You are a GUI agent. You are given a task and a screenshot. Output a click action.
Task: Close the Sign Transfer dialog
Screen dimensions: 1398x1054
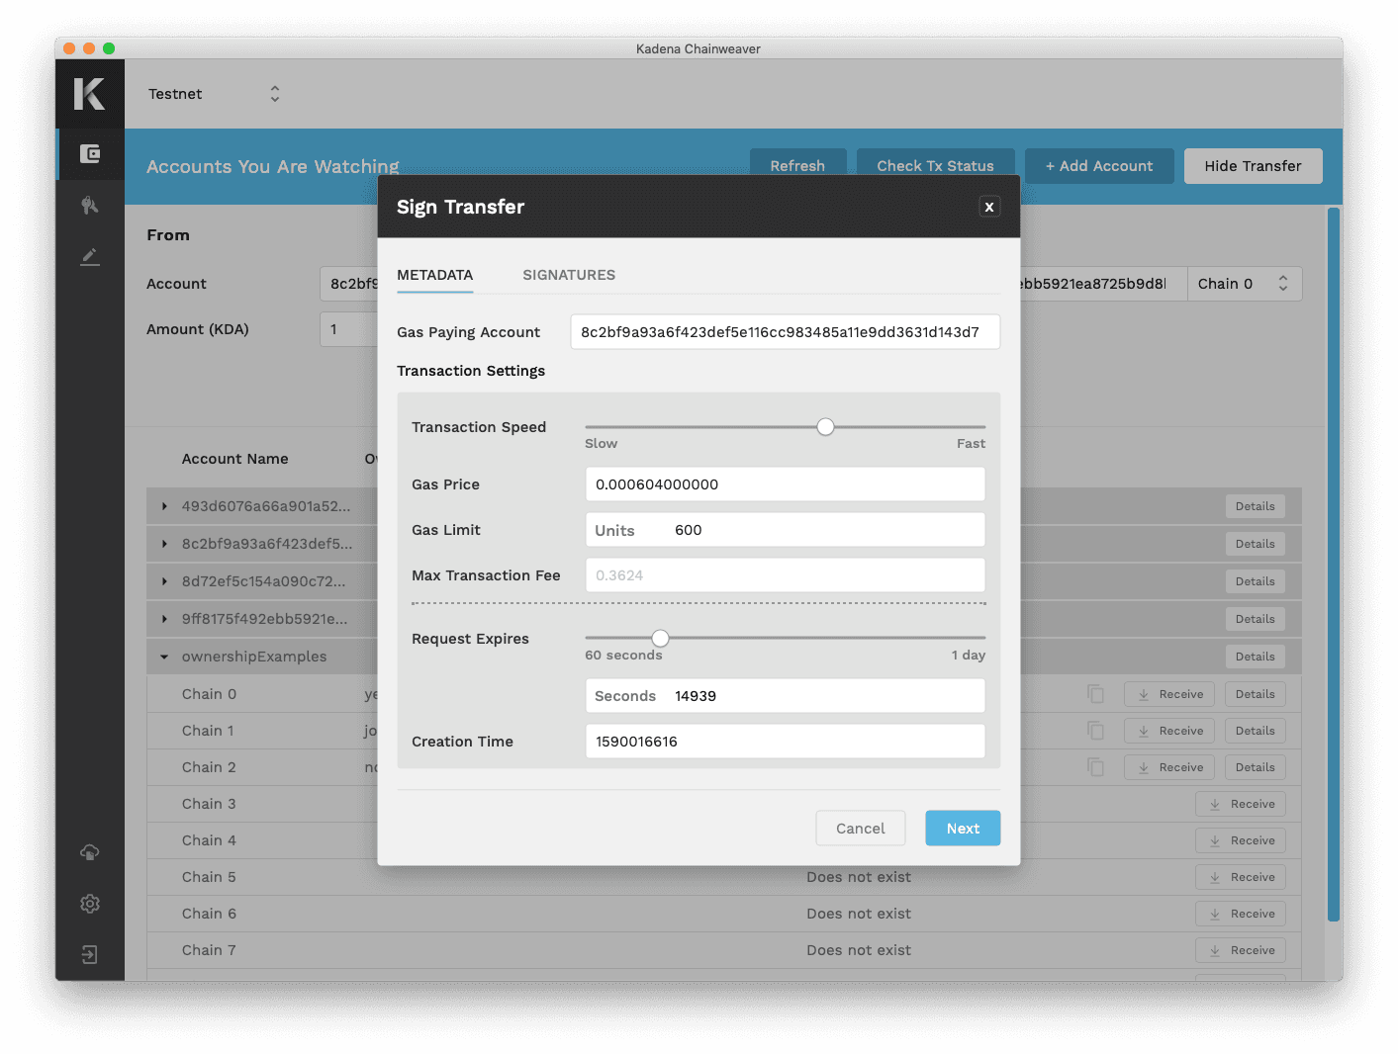click(x=989, y=207)
